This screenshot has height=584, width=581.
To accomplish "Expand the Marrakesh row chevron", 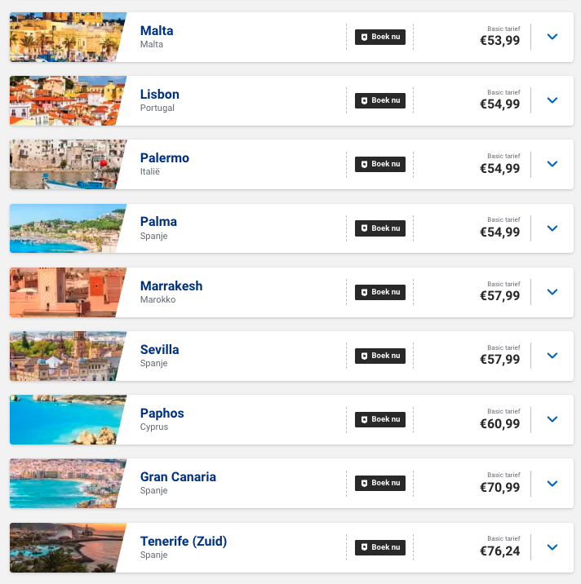I will pos(552,292).
